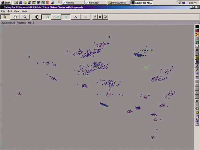Switch to the OmniViz taskbar window
Viewport: 200px width, 150px height.
pos(73,3)
